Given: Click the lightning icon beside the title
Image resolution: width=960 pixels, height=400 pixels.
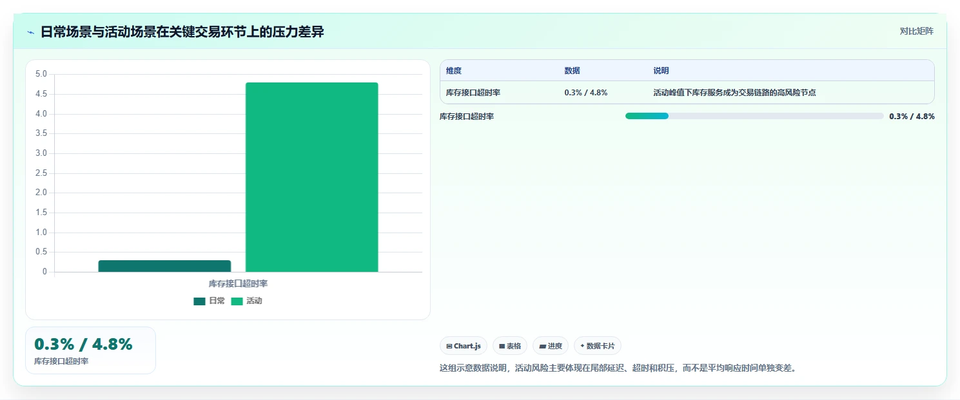Looking at the screenshot, I should (30, 32).
